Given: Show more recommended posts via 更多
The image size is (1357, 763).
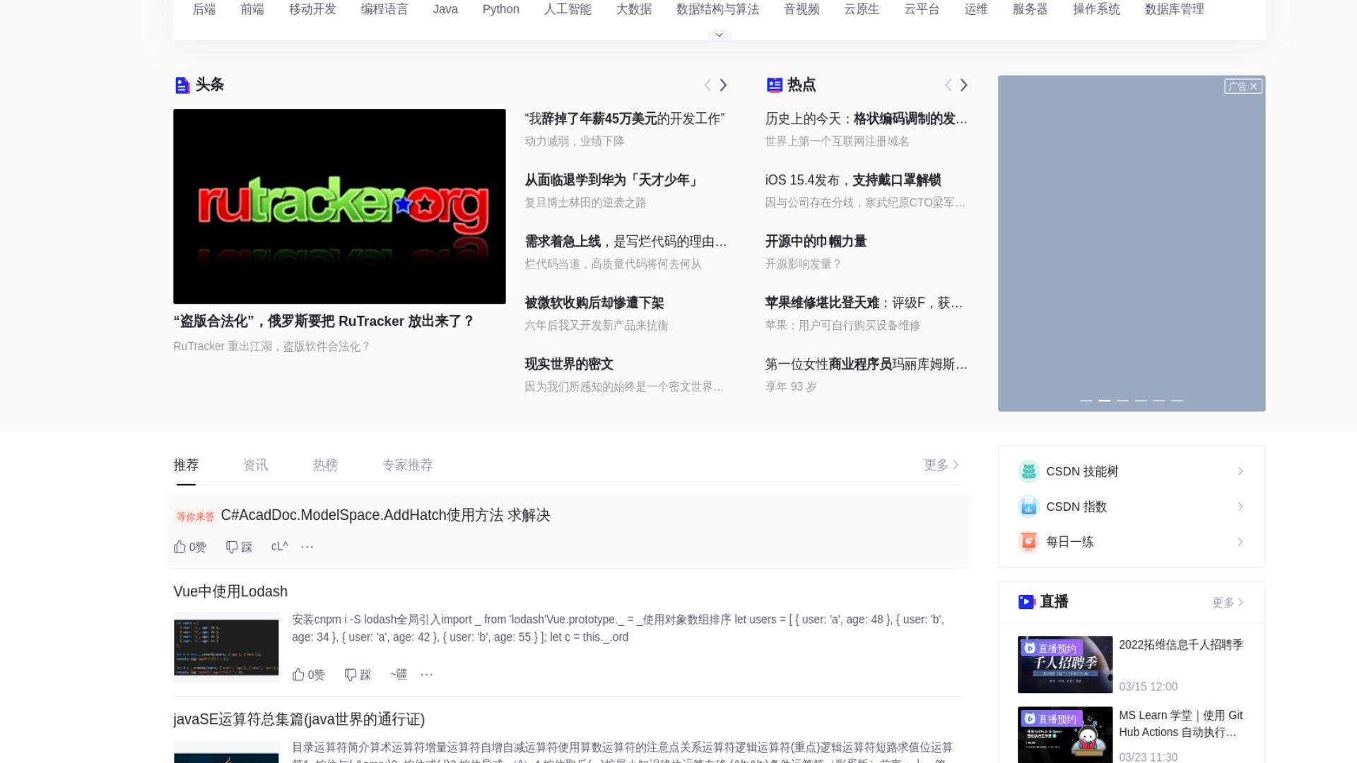Looking at the screenshot, I should coord(941,465).
